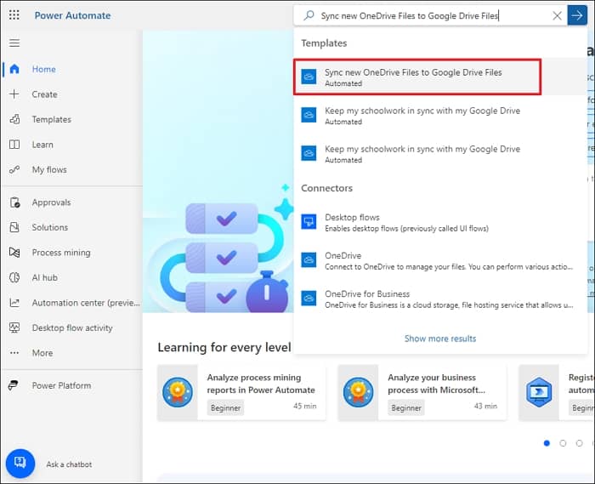Click the Solutions icon
The height and width of the screenshot is (484, 595).
14,227
